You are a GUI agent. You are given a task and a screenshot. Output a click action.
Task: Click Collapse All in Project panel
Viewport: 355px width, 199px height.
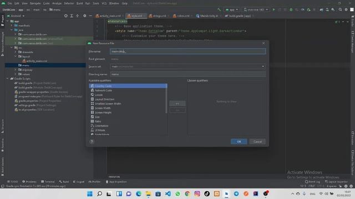pos(78,16)
